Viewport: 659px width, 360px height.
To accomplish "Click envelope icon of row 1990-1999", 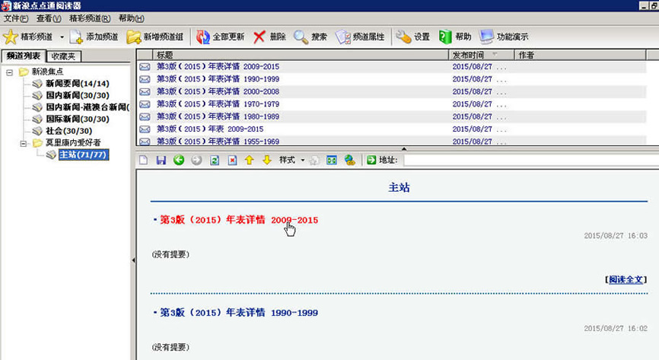I will coord(145,79).
